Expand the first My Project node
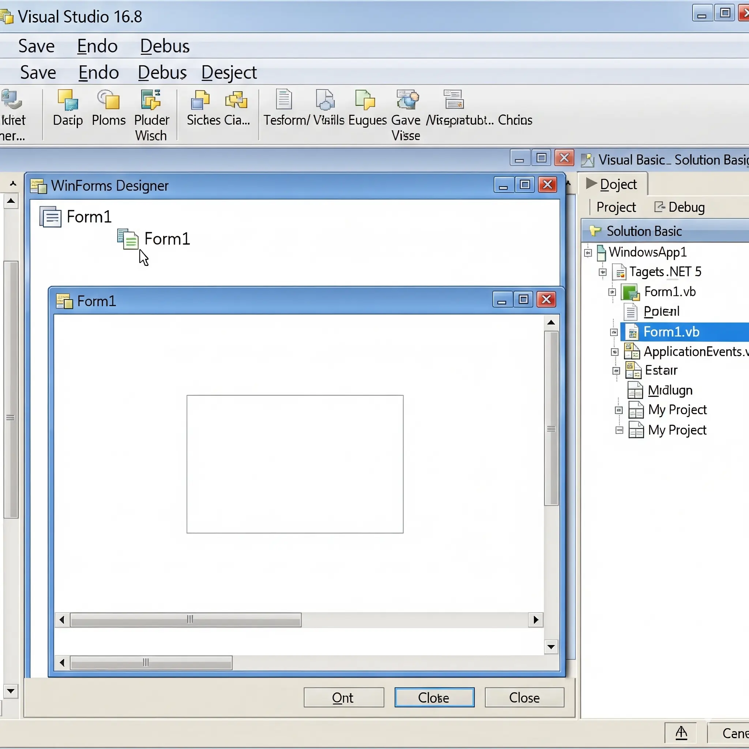 pos(619,410)
